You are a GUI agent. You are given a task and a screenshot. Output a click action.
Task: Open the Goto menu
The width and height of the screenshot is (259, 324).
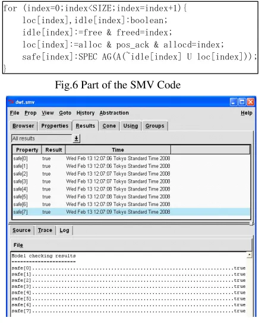tap(65, 113)
